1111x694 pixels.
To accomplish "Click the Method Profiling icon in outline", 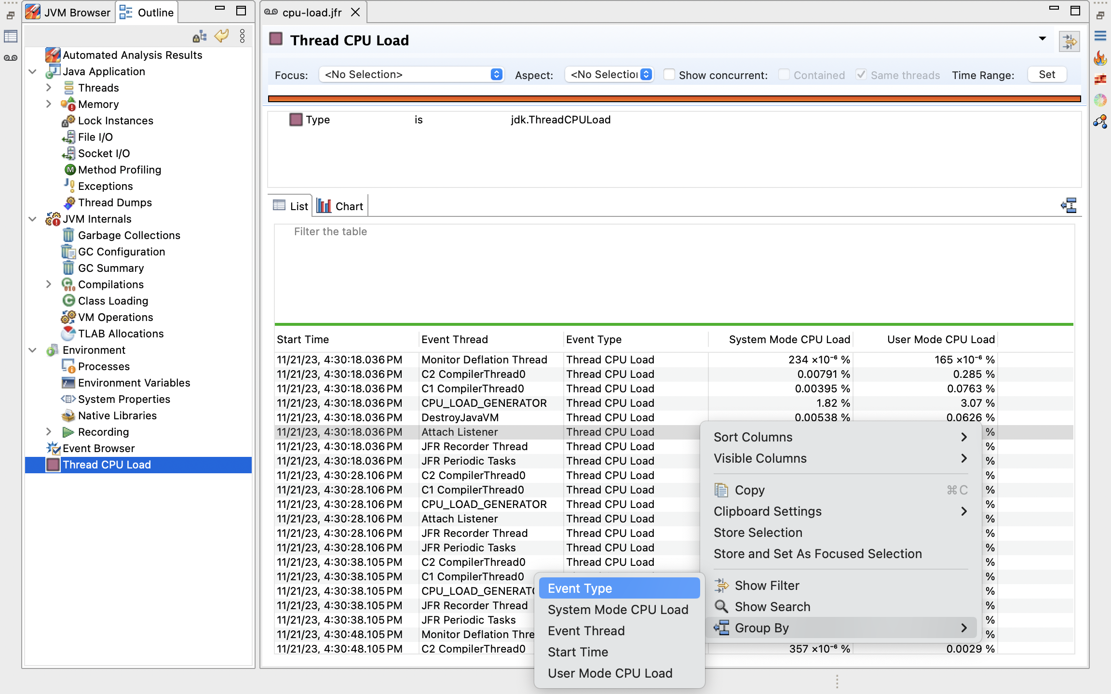I will coord(70,170).
